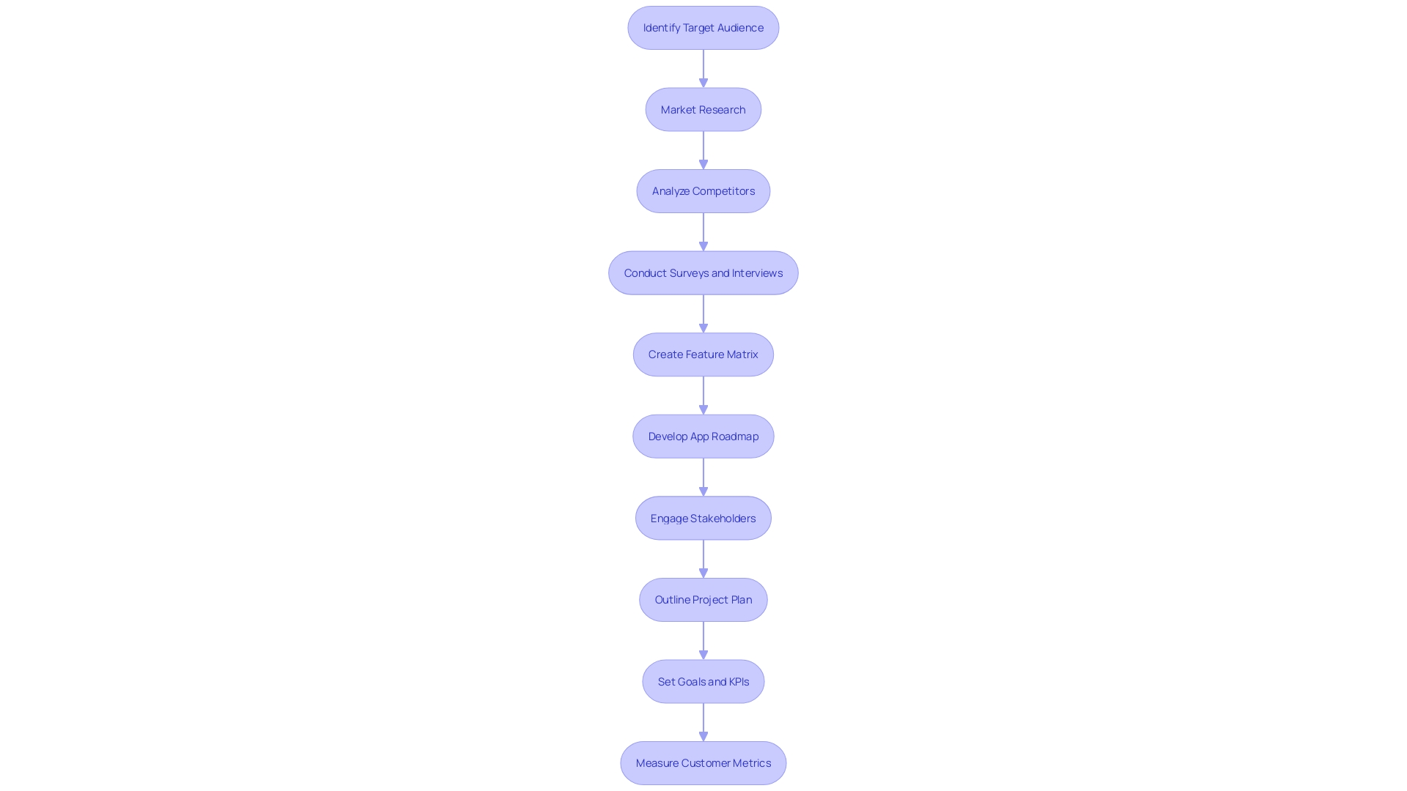Expand the Develop App Roadmap branch
The image size is (1407, 791).
703,436
